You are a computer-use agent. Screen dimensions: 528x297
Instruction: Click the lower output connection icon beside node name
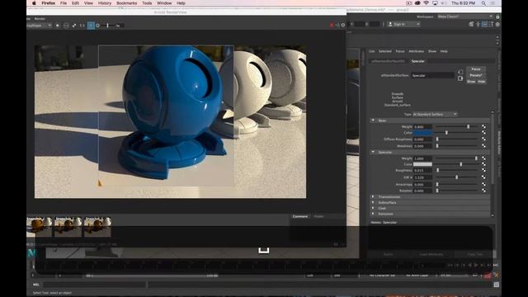(x=460, y=78)
